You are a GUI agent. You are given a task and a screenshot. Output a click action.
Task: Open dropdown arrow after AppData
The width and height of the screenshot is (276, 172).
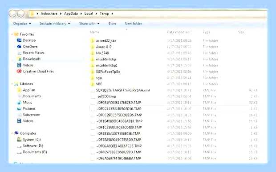tap(81, 13)
